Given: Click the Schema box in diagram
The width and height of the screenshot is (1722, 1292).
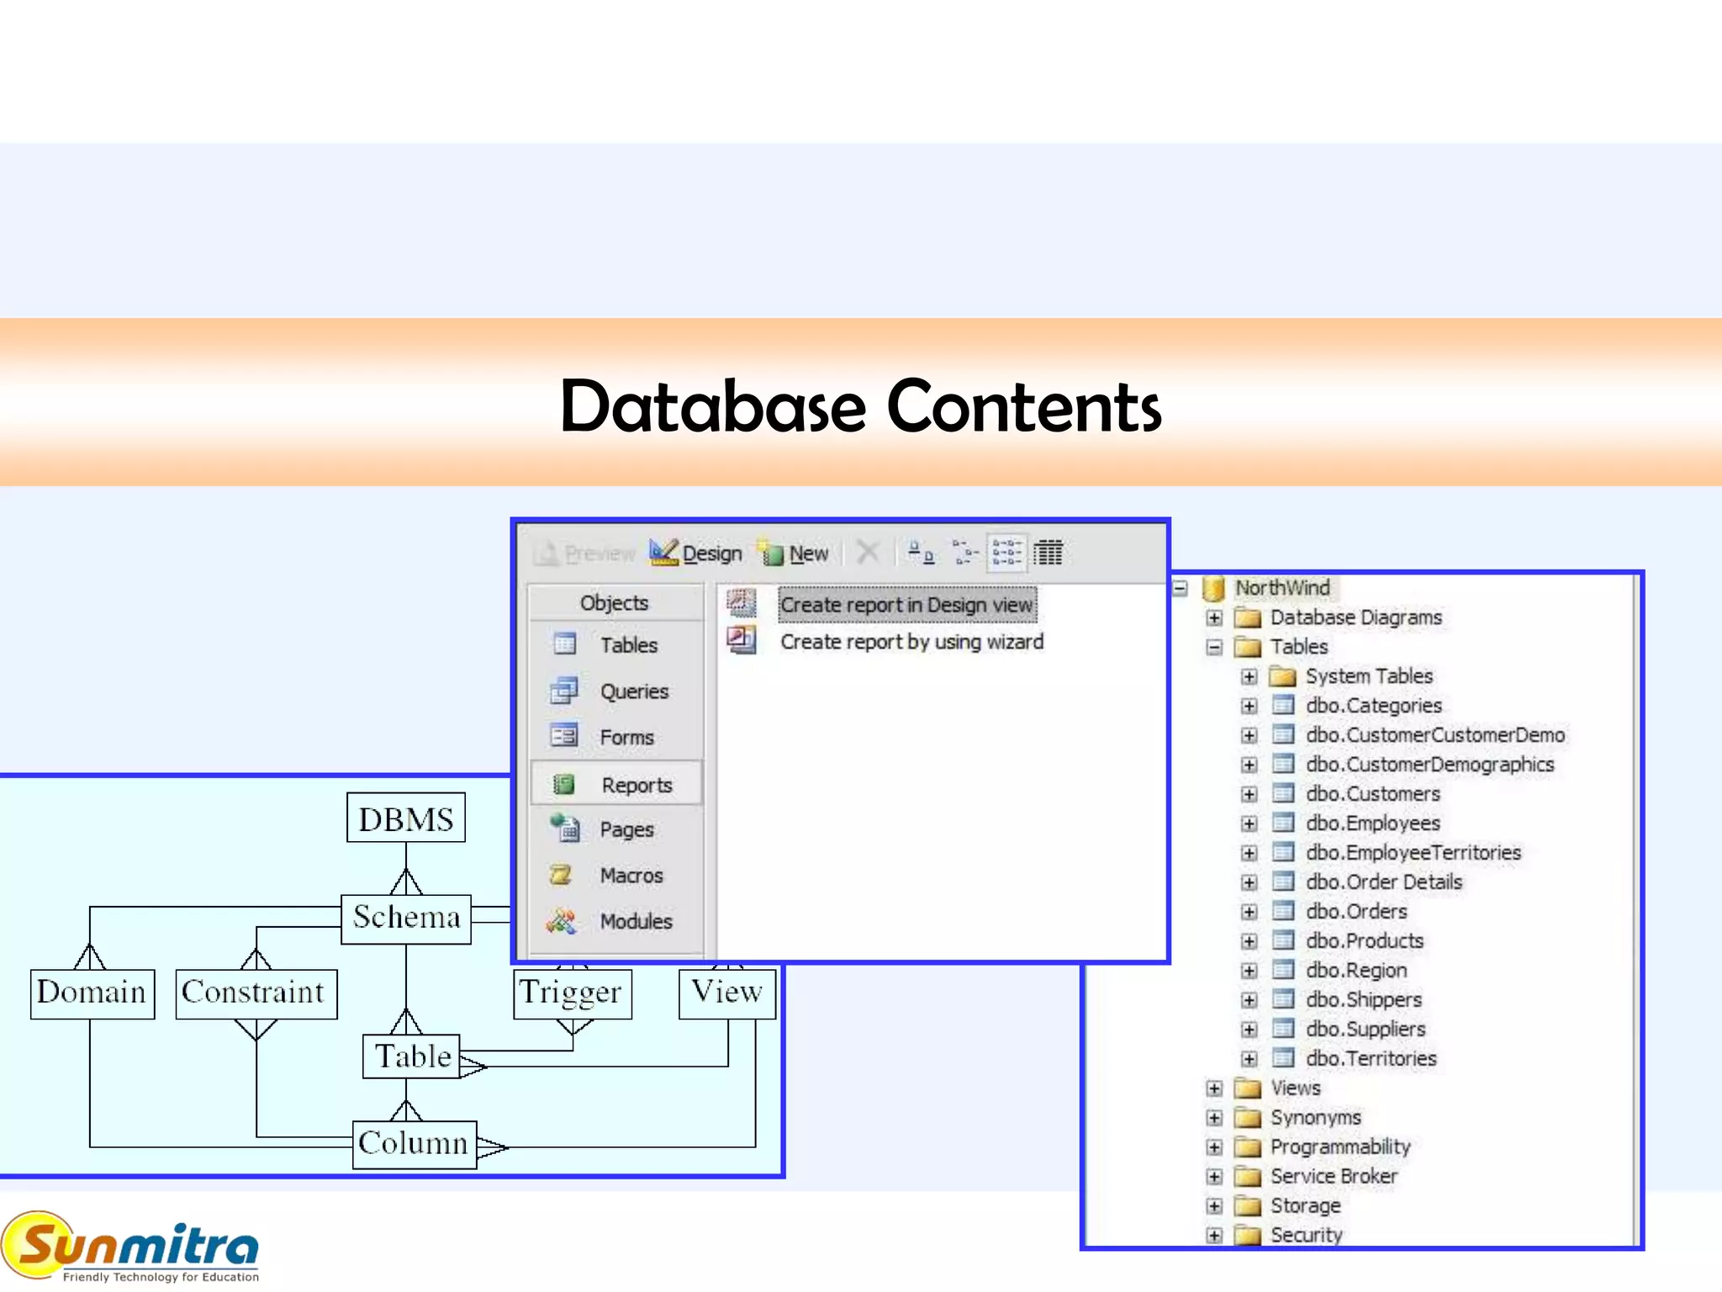Looking at the screenshot, I should (406, 919).
